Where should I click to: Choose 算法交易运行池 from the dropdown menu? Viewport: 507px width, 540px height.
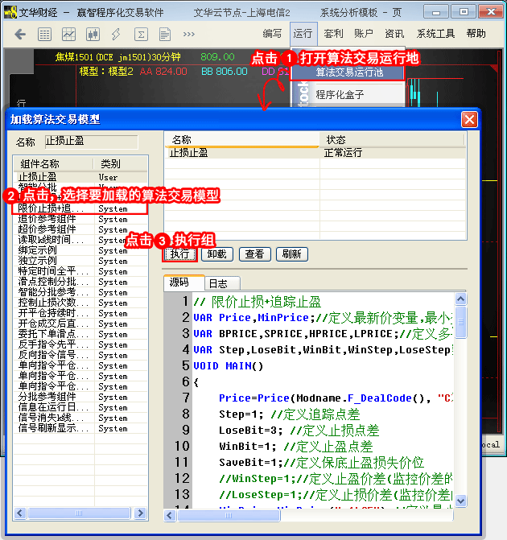coord(348,72)
